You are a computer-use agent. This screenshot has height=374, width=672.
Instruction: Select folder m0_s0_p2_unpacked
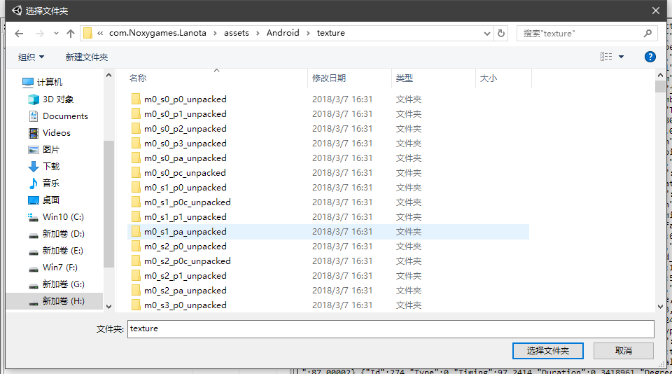pyautogui.click(x=328, y=129)
